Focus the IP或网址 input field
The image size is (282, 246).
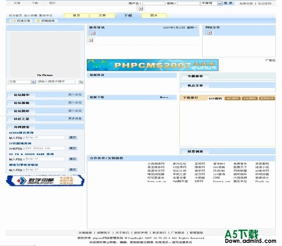45,148
